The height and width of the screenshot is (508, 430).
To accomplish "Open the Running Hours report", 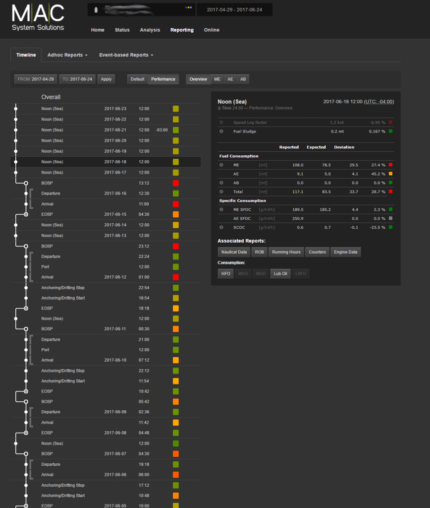I will 286,252.
